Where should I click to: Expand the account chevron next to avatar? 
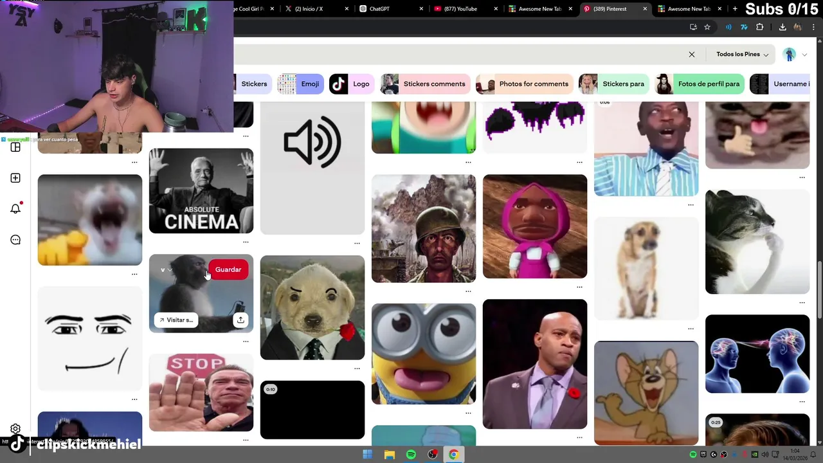click(804, 55)
